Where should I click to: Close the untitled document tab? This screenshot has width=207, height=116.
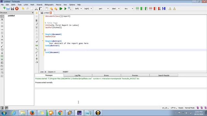click(51, 13)
